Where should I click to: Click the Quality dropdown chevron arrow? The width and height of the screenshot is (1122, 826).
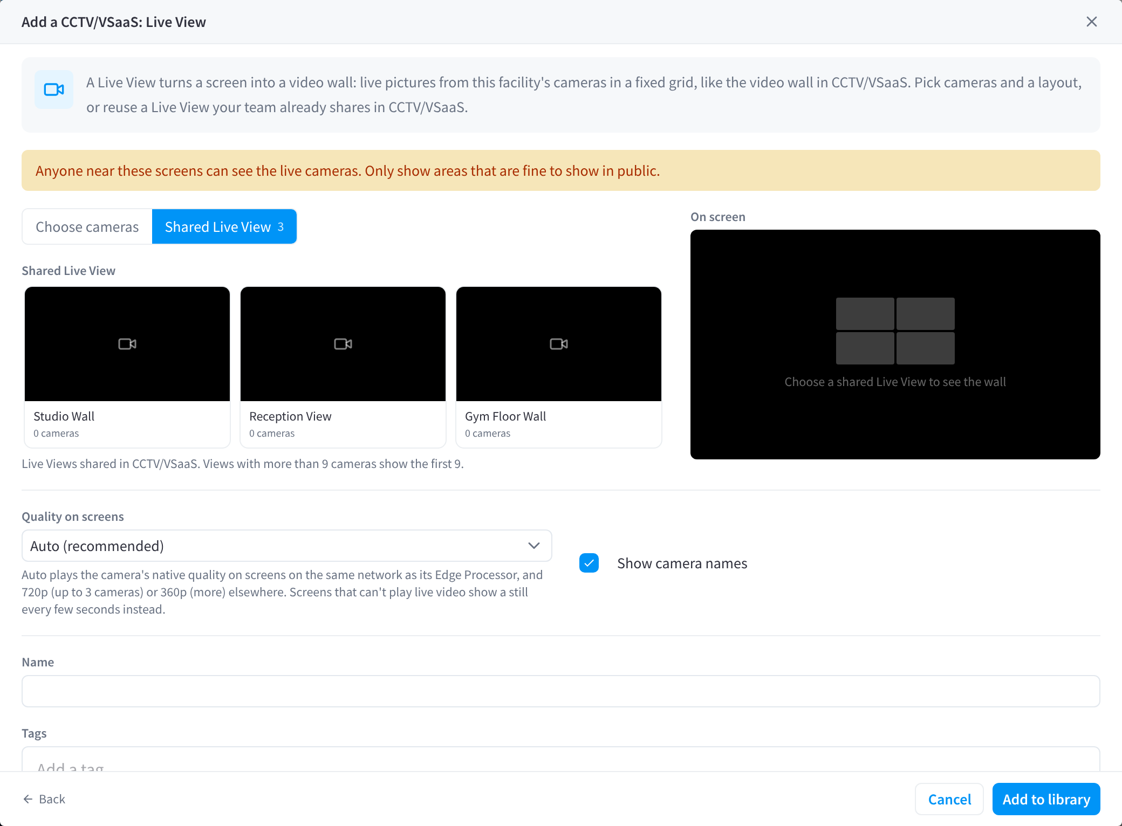coord(534,546)
